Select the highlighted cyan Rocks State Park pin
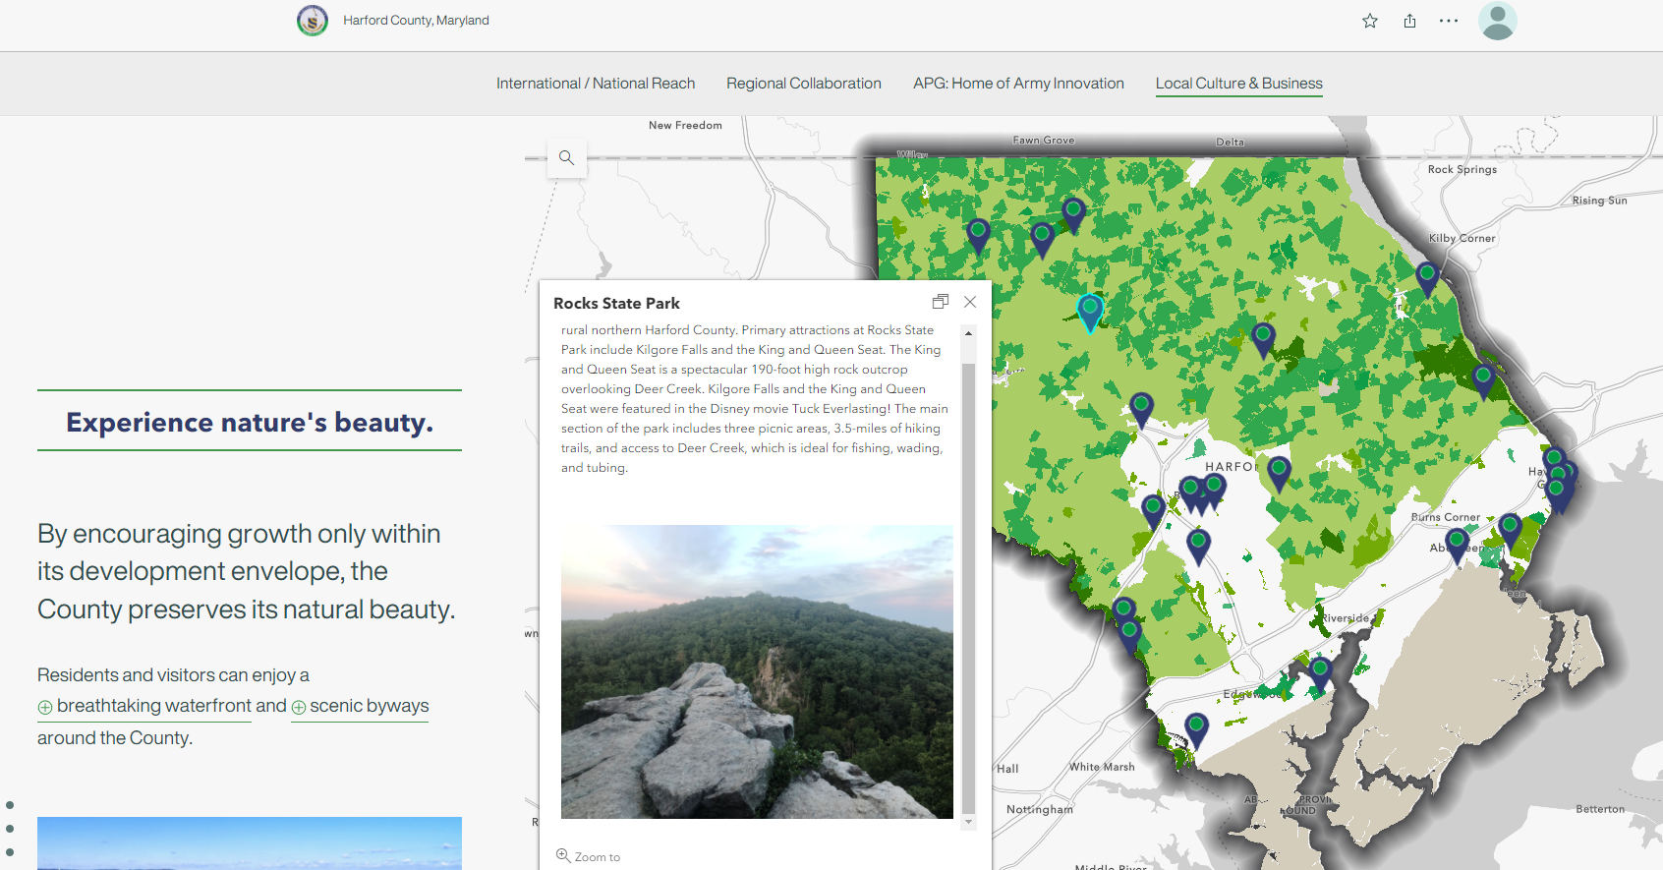This screenshot has height=870, width=1663. tap(1090, 314)
